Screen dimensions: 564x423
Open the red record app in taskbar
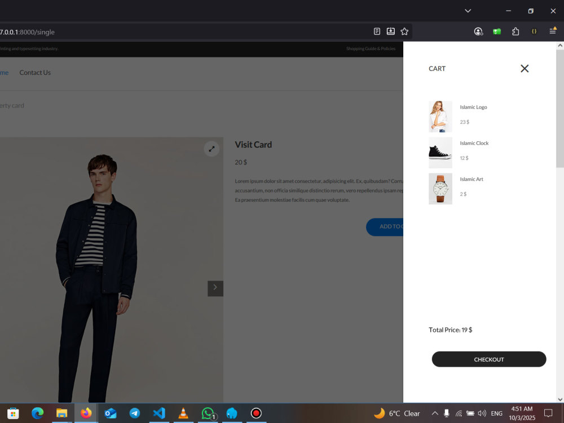point(256,413)
